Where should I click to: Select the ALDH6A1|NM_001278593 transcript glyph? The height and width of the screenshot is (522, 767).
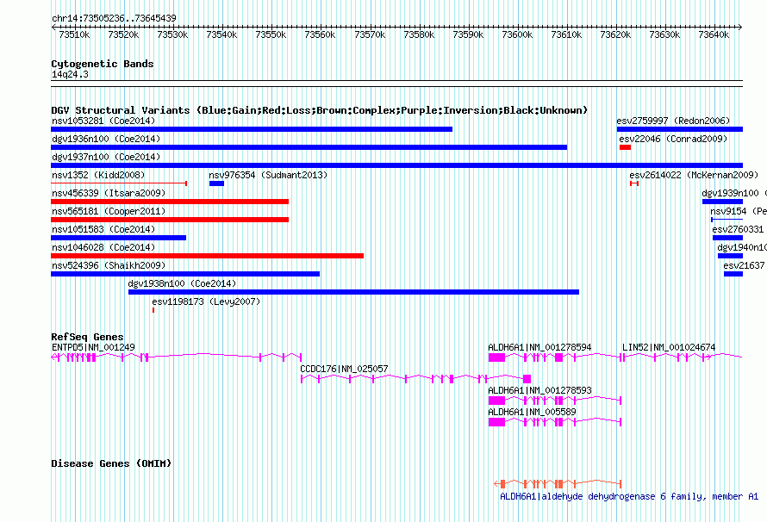(x=555, y=401)
